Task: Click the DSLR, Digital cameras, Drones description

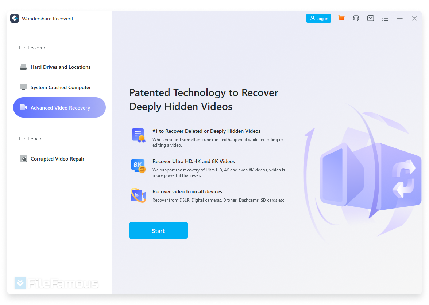Action: (x=219, y=200)
